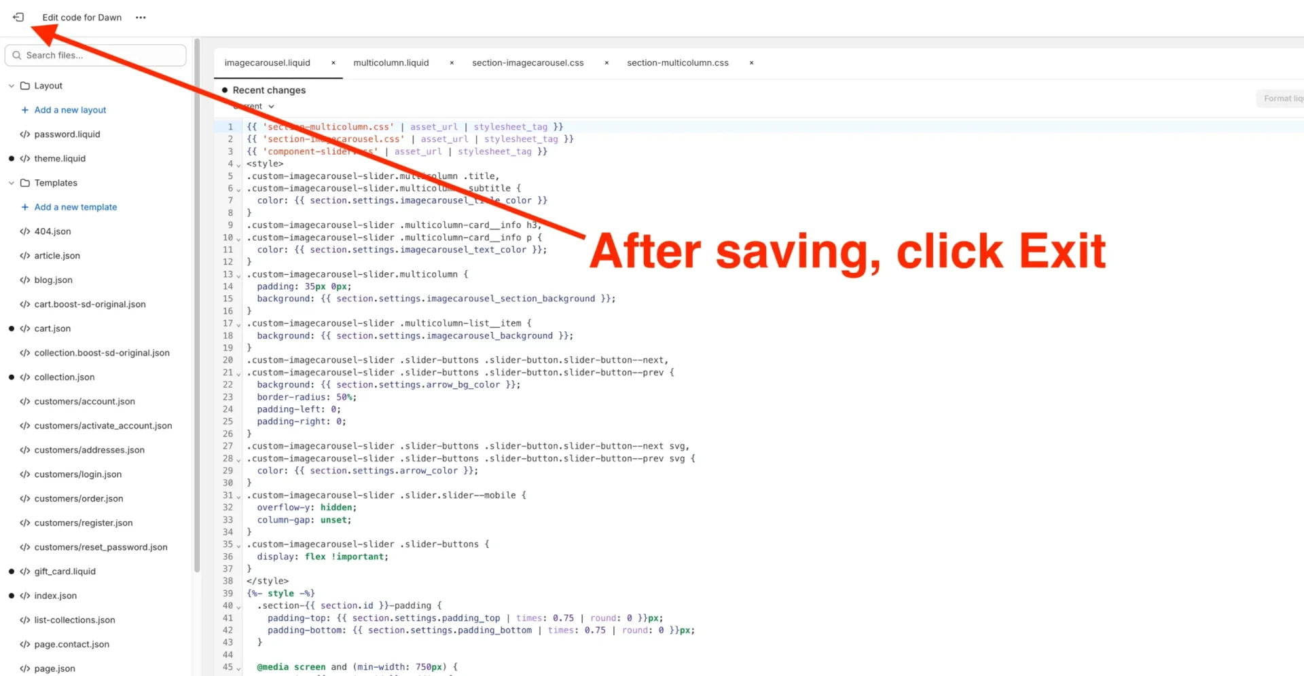This screenshot has height=676, width=1304.
Task: Collapse the Layout folder chevron
Action: [11, 85]
